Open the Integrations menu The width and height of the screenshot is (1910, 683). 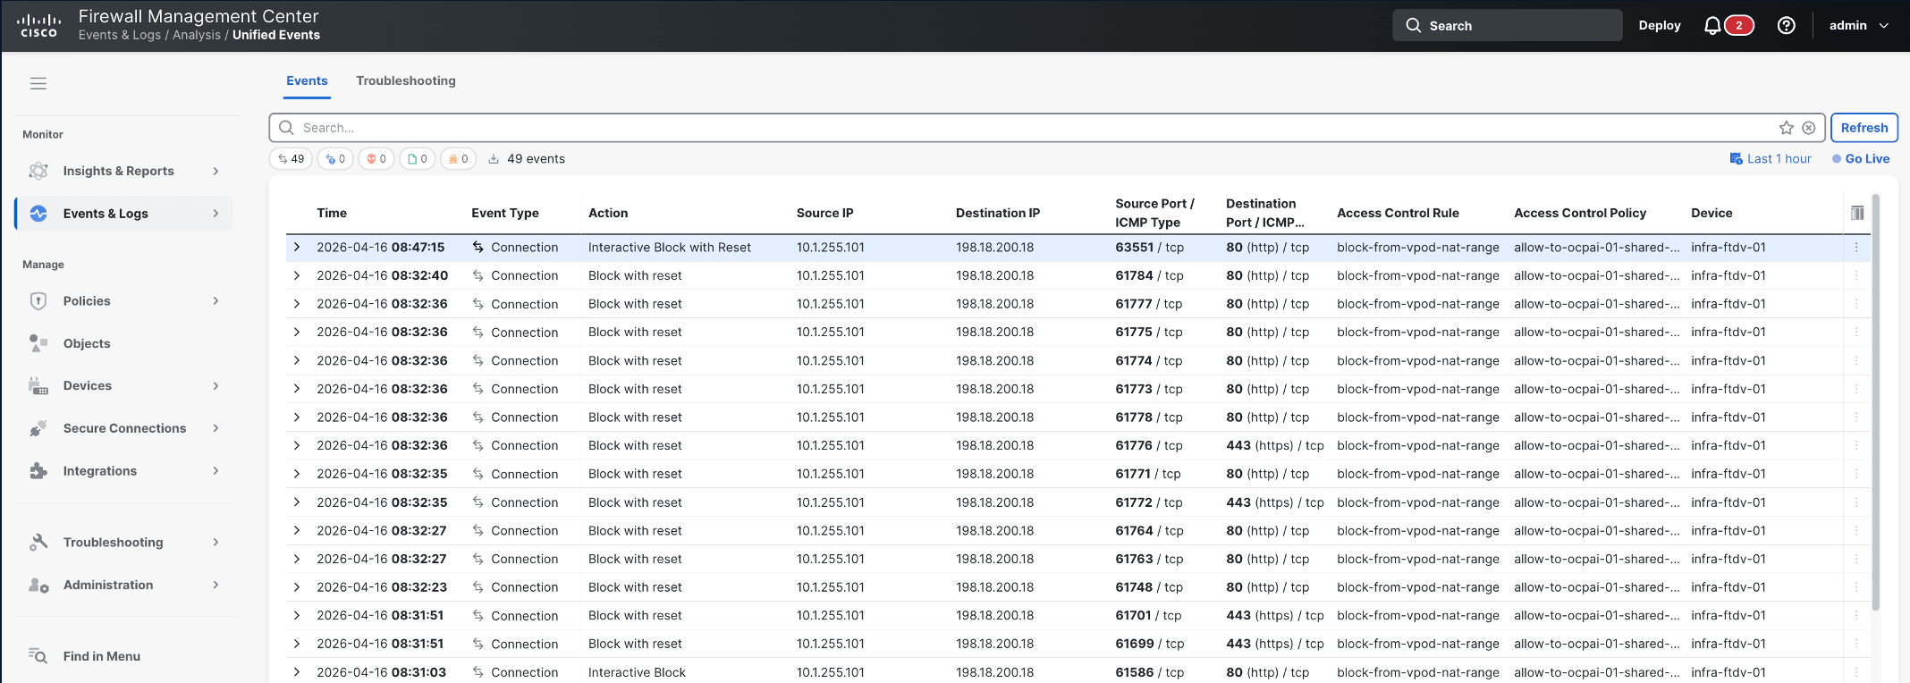click(124, 471)
